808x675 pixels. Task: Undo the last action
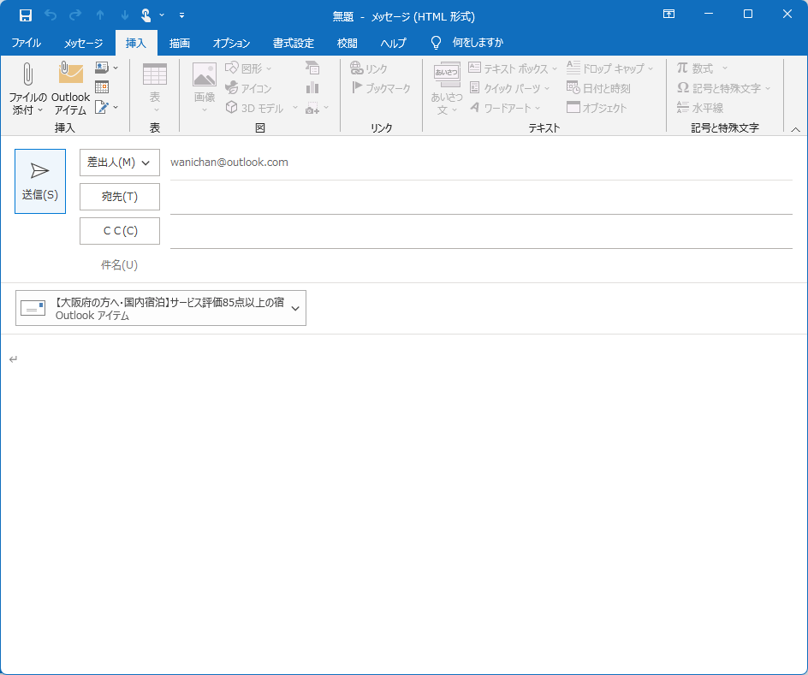point(50,15)
